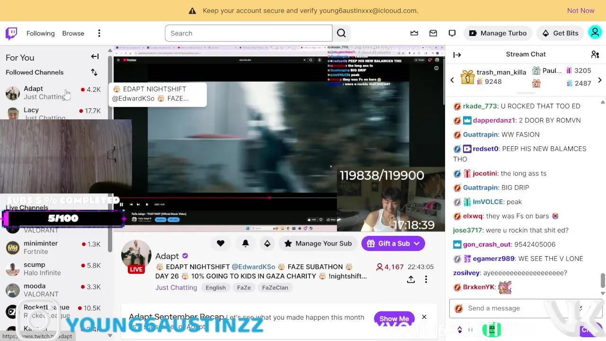
Task: Click the viewer count 4,167
Action: (390, 267)
